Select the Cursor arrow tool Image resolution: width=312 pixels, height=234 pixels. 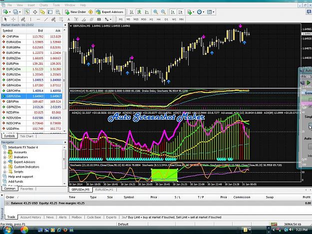pos(5,19)
